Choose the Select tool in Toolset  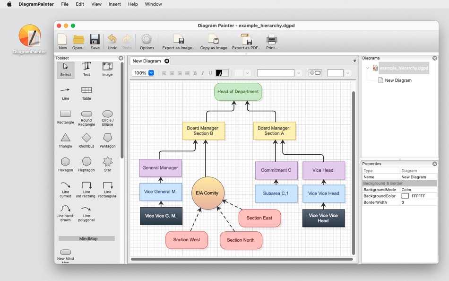(66, 70)
